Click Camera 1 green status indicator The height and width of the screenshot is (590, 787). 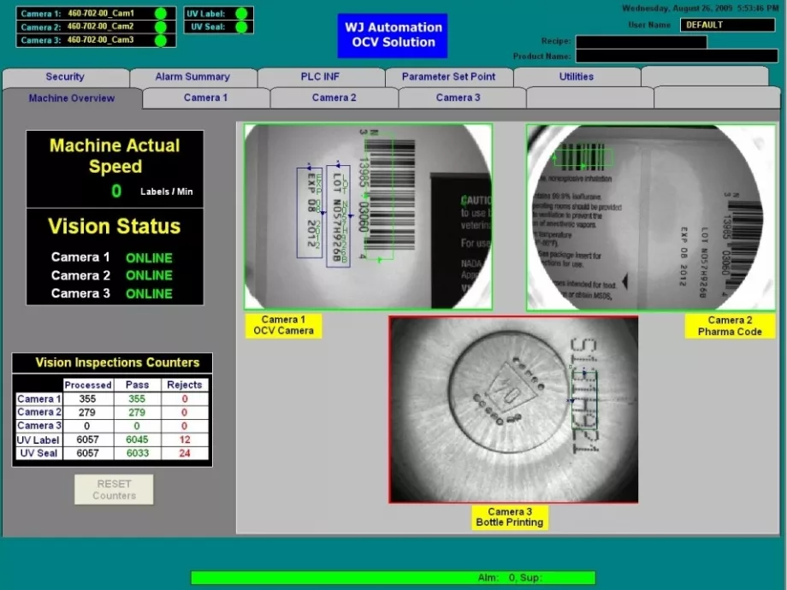161,14
